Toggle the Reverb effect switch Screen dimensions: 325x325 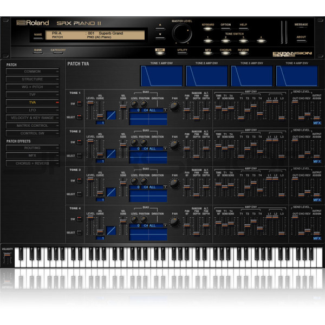243,53
